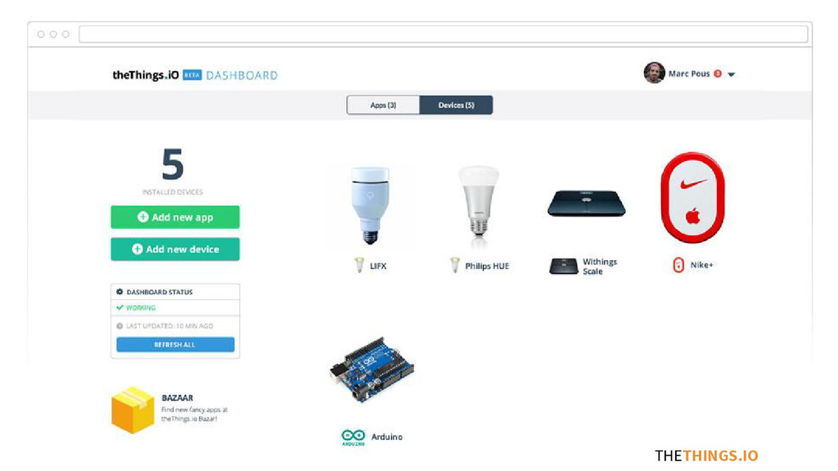The width and height of the screenshot is (838, 471).
Task: Expand the user menu dropdown arrow
Action: point(731,74)
